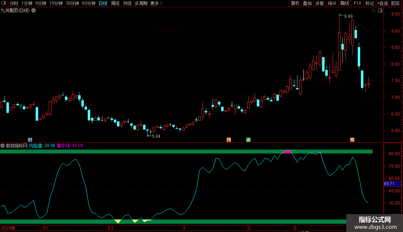Viewport: 403px width, 232px height.
Task: Open indicator dropdown beside 股朋指标网
Action: point(2,146)
